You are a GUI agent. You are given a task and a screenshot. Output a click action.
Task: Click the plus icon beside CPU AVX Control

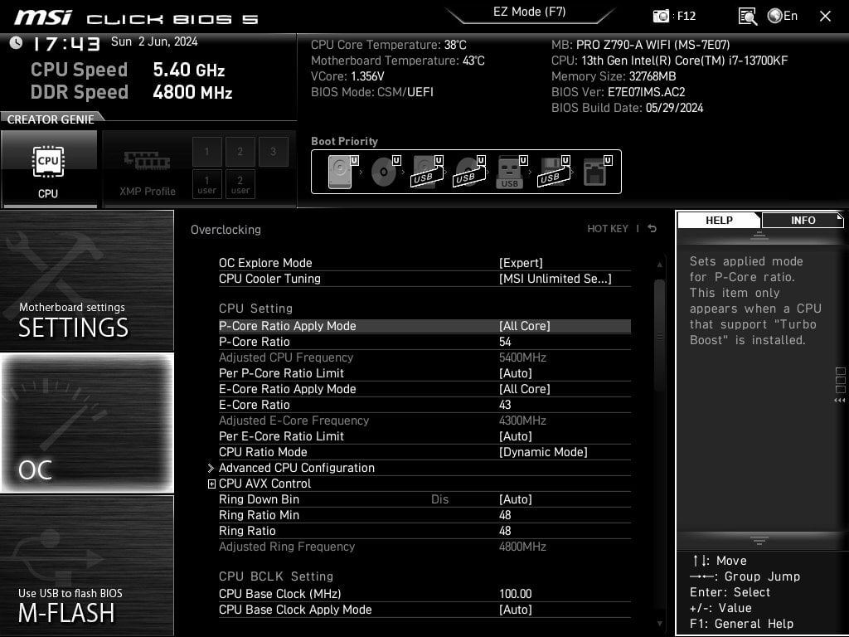[211, 484]
